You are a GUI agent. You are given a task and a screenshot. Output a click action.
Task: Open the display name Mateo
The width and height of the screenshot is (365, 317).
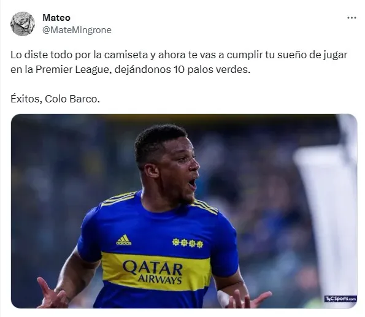pyautogui.click(x=56, y=18)
